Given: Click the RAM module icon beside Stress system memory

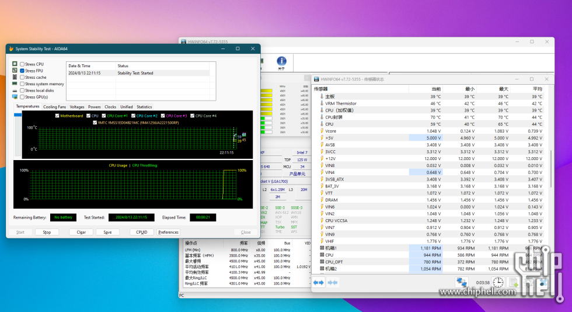Looking at the screenshot, I should point(15,84).
